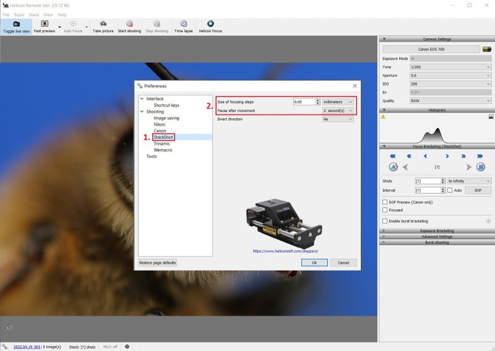Open millimeters unit dropdown
The height and width of the screenshot is (351, 495).
pyautogui.click(x=338, y=102)
